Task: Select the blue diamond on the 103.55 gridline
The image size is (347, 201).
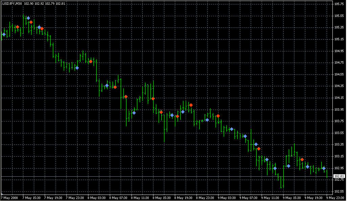Action: click(x=245, y=136)
